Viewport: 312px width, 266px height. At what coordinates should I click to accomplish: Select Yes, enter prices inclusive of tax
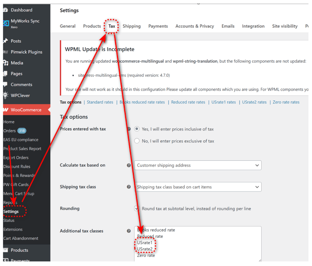[x=136, y=129]
